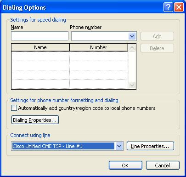Screen dimensions: 186x177
Task: Close the Dialing Options dialog
Action: 179,7
